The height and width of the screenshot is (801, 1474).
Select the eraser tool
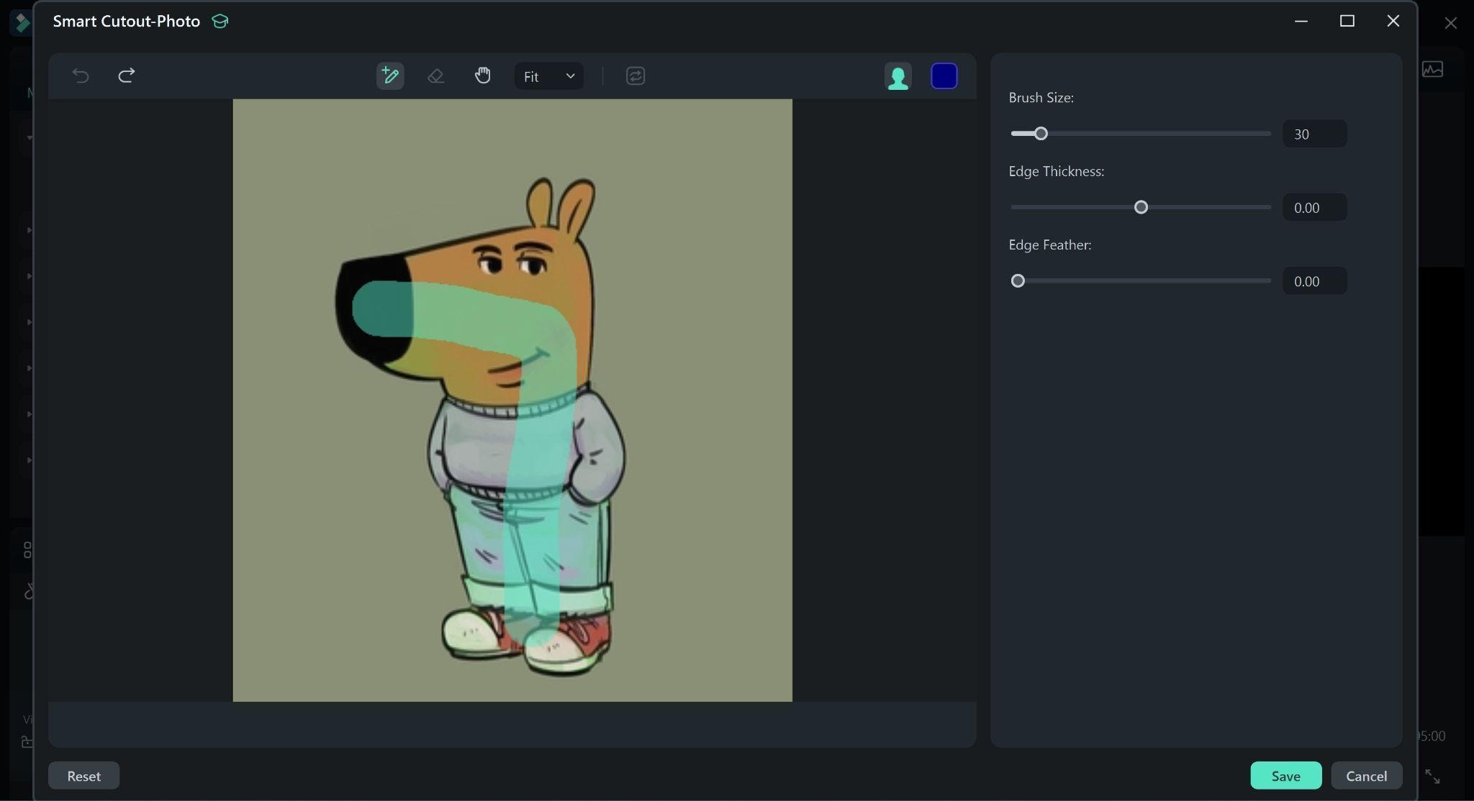click(436, 75)
